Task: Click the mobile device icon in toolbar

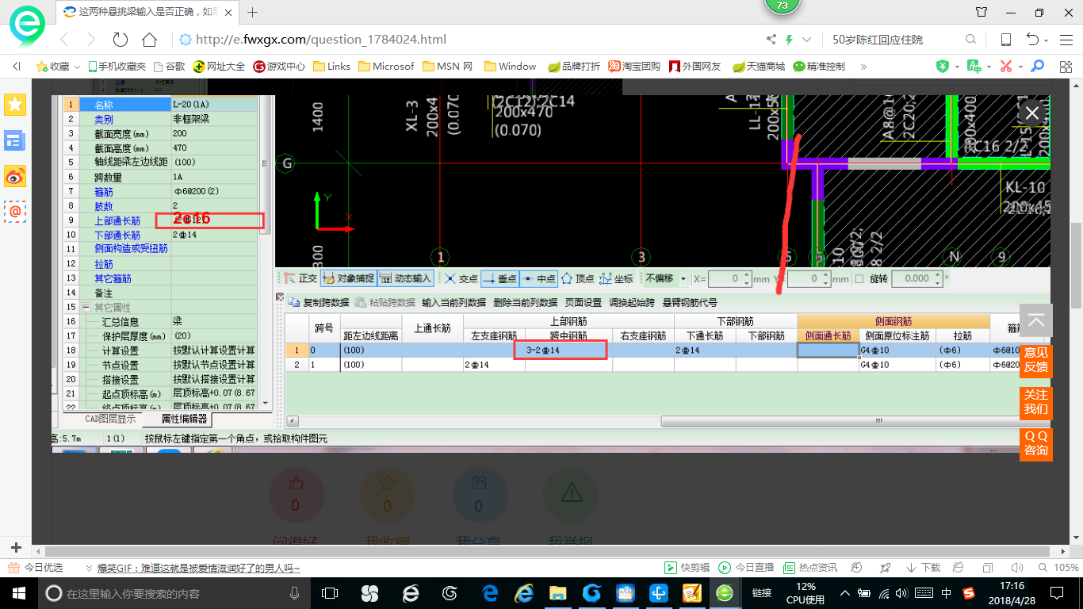Action: click(1005, 40)
